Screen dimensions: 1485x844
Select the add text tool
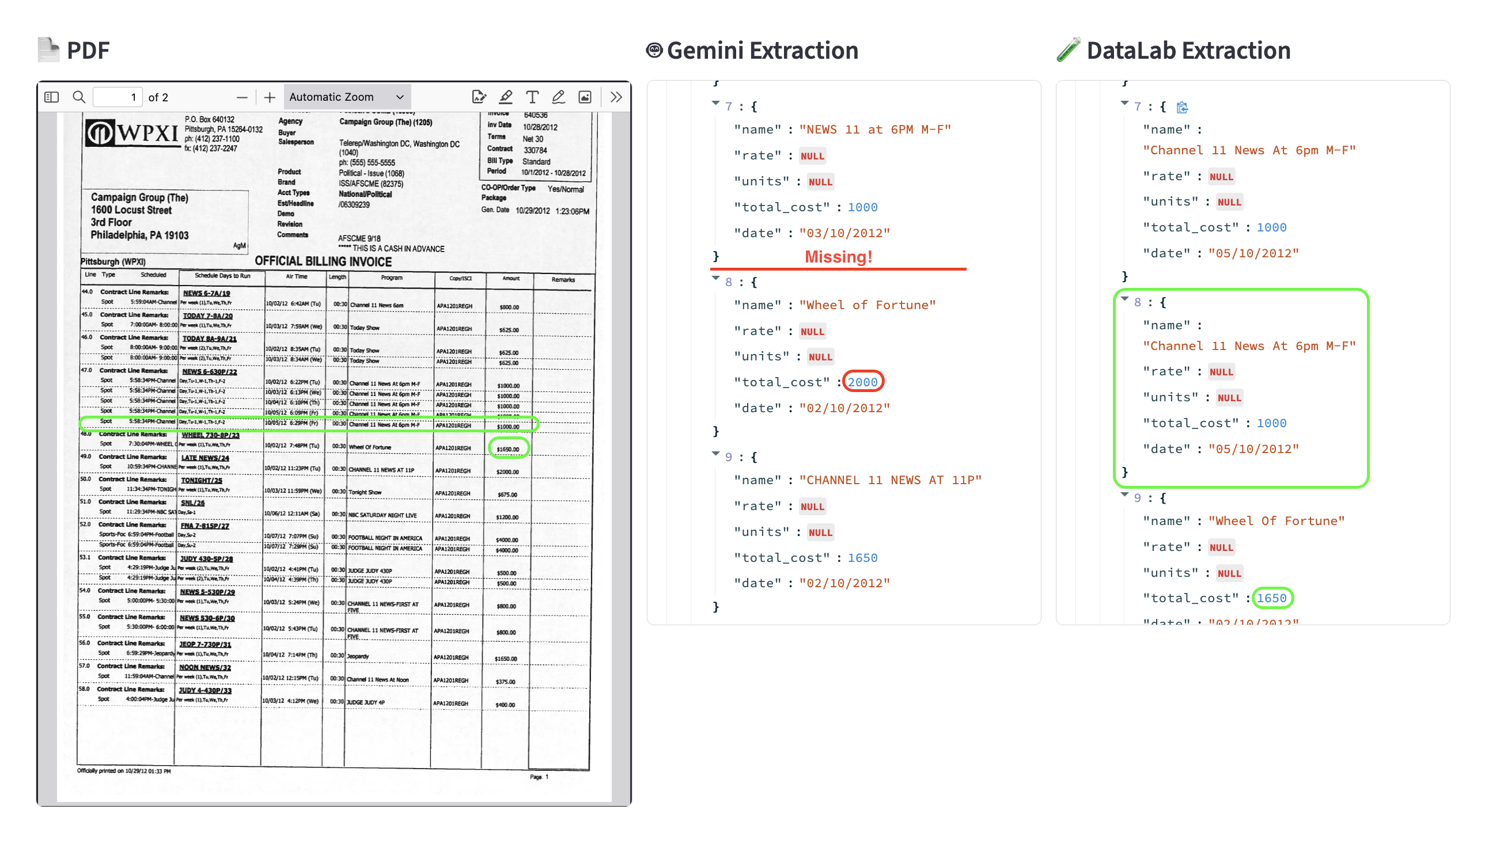click(x=532, y=97)
